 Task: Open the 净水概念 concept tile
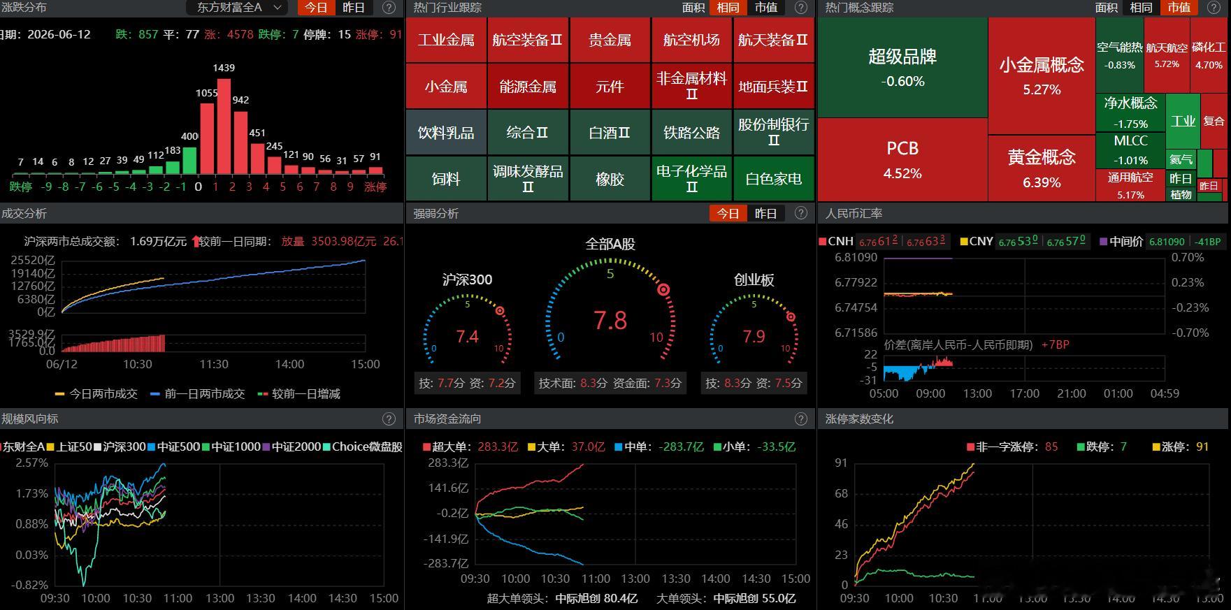point(1130,112)
